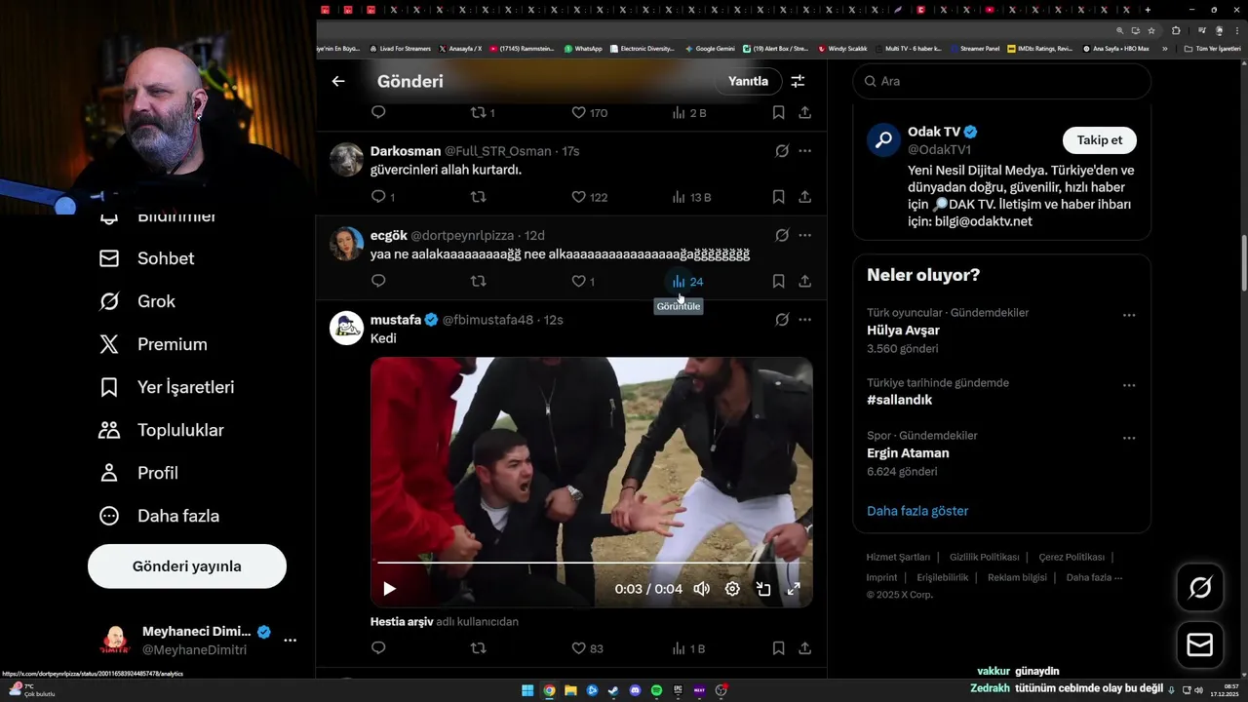The image size is (1248, 702).
Task: Share Darkosman's tweet
Action: (804, 197)
